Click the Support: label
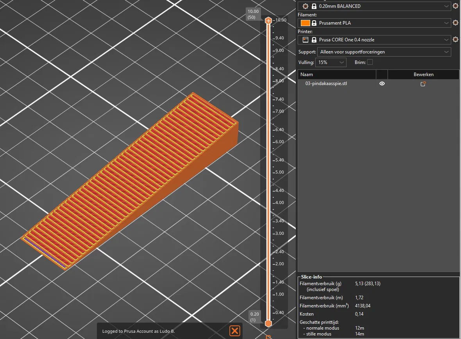The width and height of the screenshot is (461, 339). pyautogui.click(x=307, y=52)
